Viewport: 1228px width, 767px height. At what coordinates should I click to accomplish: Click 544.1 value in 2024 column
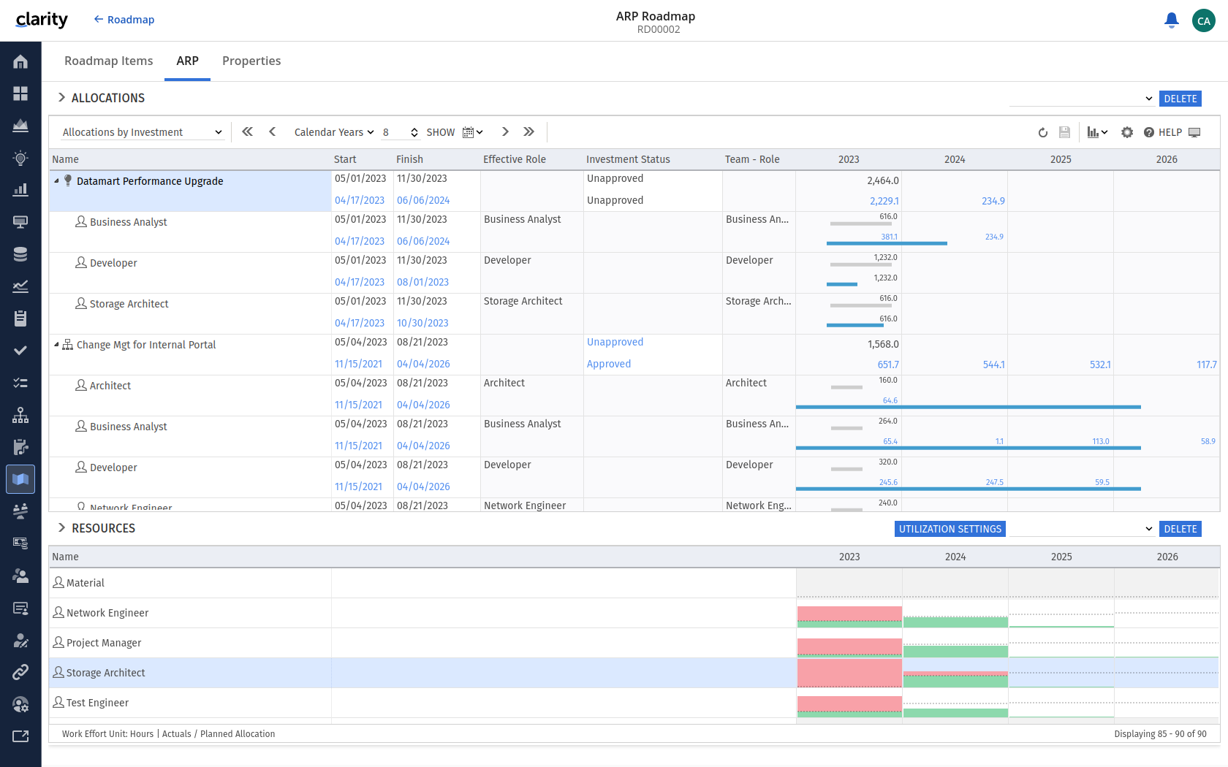[x=994, y=365]
